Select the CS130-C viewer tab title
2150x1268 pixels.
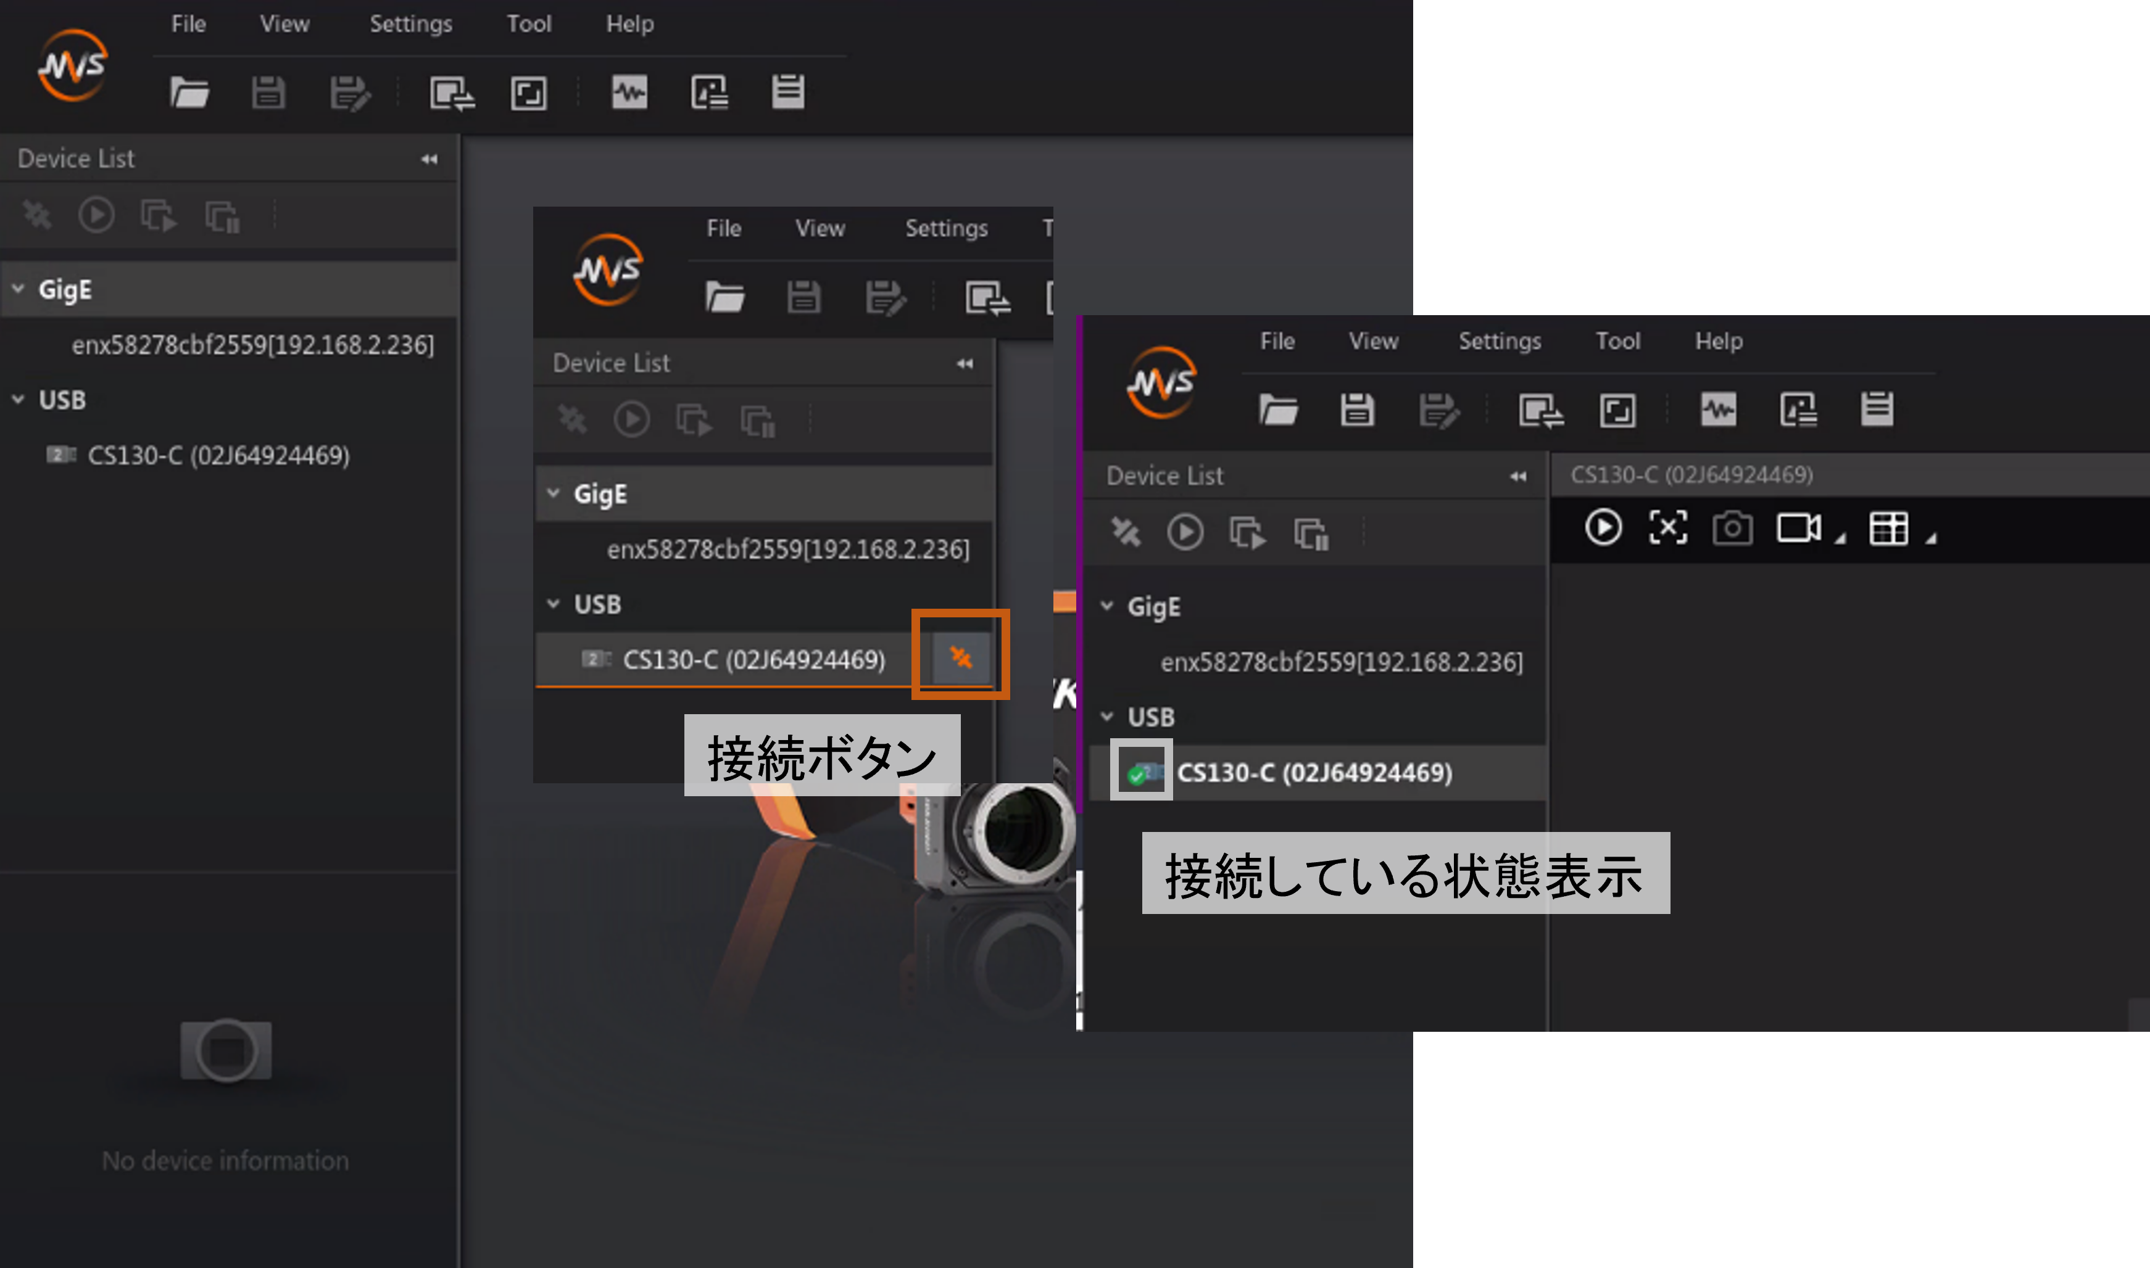(1691, 475)
